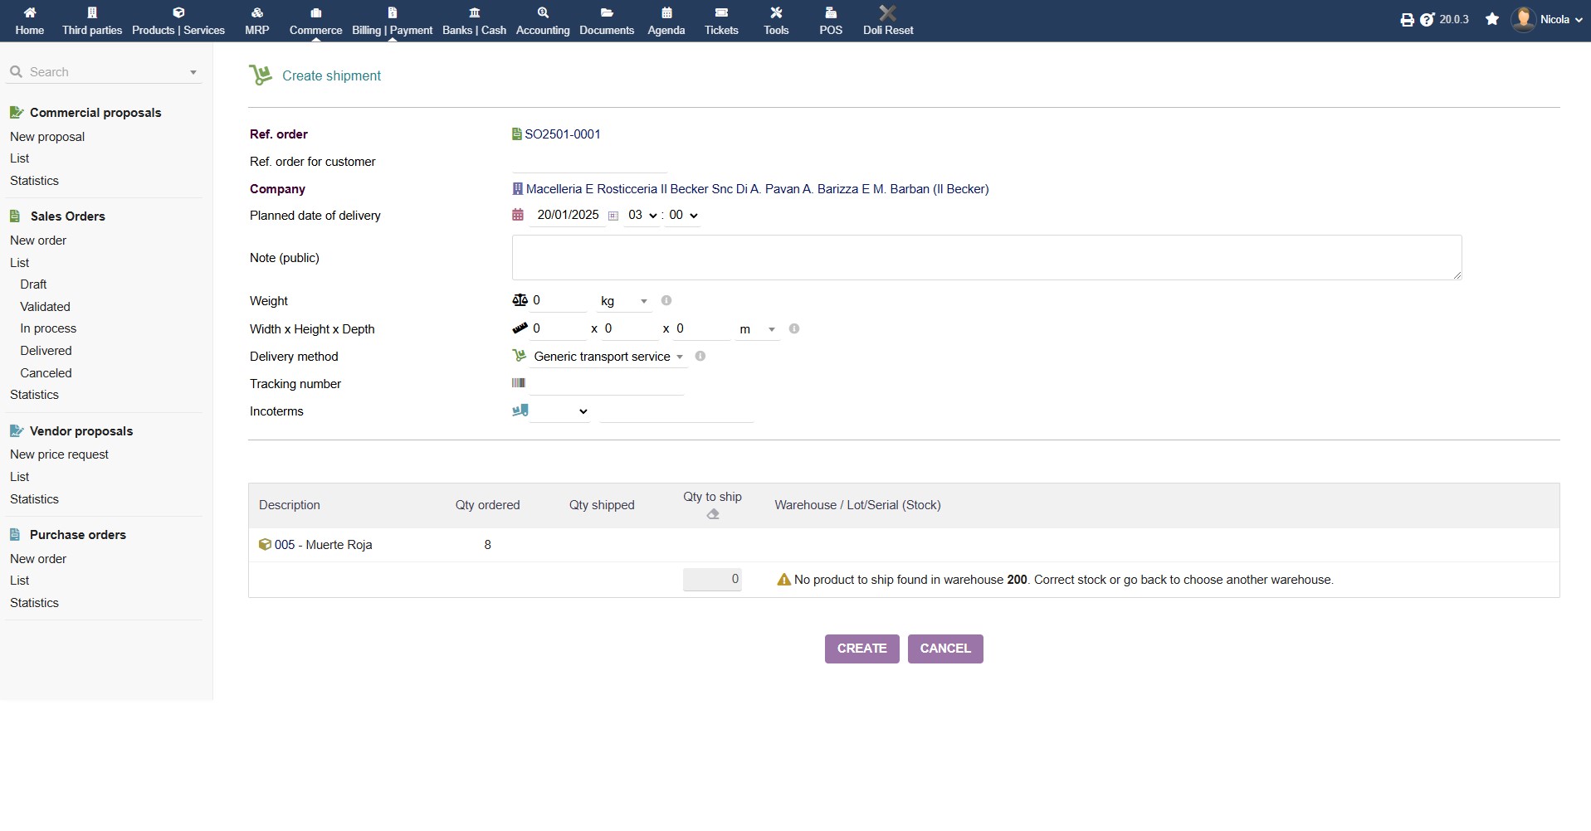Screen dimensions: 1591x831
Task: Open Validated sales orders list
Action: click(45, 307)
